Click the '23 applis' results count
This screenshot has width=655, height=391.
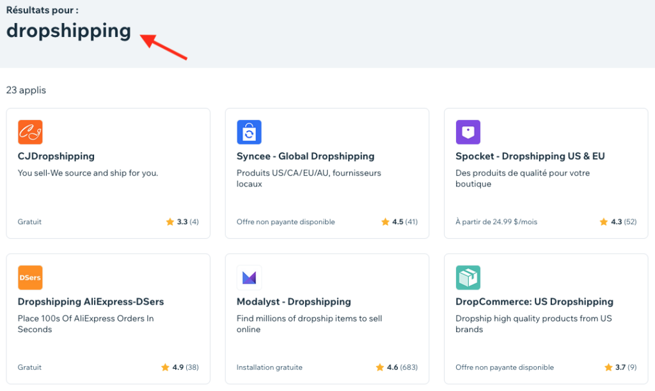point(26,90)
